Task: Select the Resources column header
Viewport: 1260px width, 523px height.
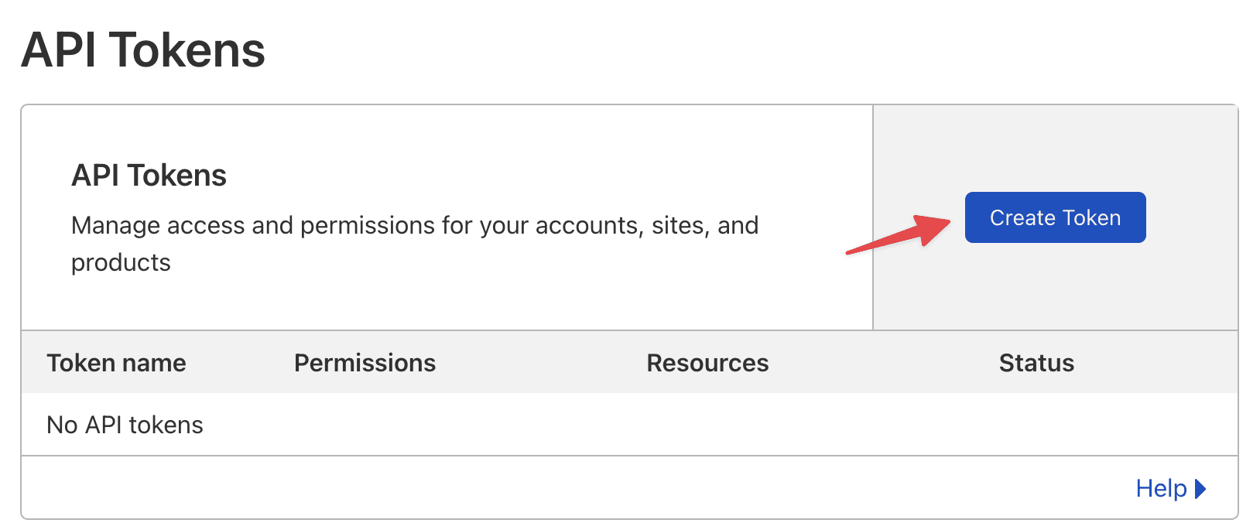Action: (x=707, y=363)
